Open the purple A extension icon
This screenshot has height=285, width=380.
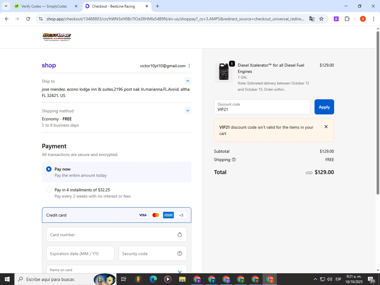[x=336, y=19]
